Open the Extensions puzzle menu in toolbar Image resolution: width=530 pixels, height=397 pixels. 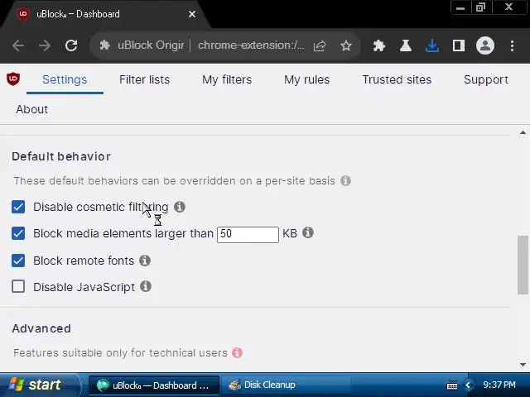pyautogui.click(x=379, y=45)
